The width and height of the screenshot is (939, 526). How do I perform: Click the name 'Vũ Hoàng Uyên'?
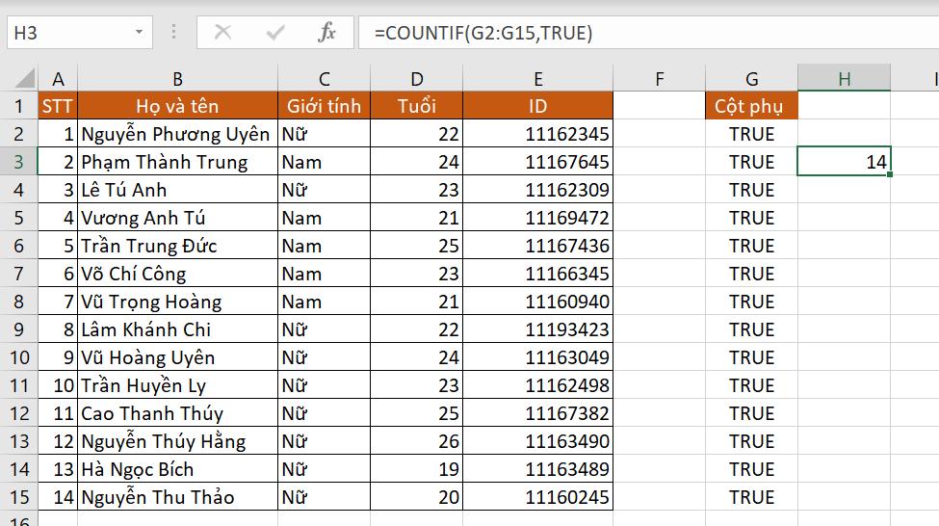[x=148, y=357]
